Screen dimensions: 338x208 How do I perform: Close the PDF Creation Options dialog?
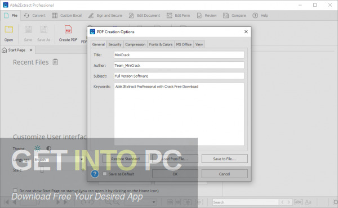pyautogui.click(x=246, y=31)
